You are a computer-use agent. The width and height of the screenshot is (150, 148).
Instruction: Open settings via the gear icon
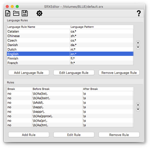(x=39, y=13)
